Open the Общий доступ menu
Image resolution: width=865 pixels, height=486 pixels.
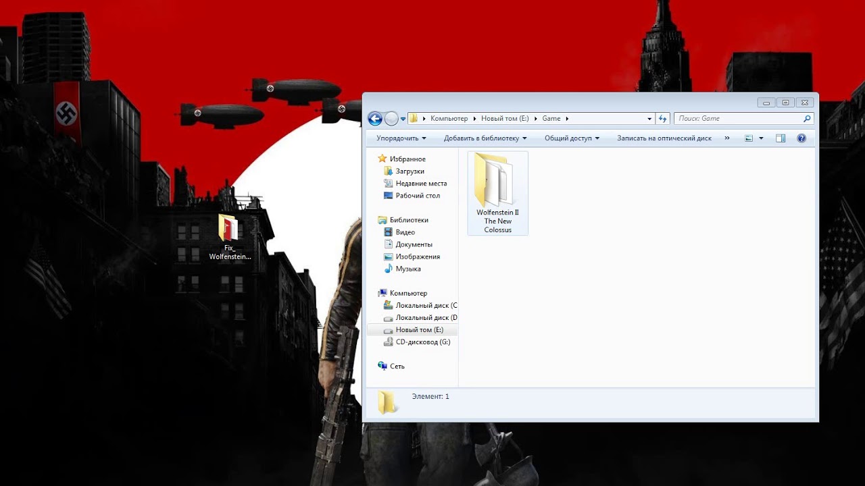coord(572,138)
